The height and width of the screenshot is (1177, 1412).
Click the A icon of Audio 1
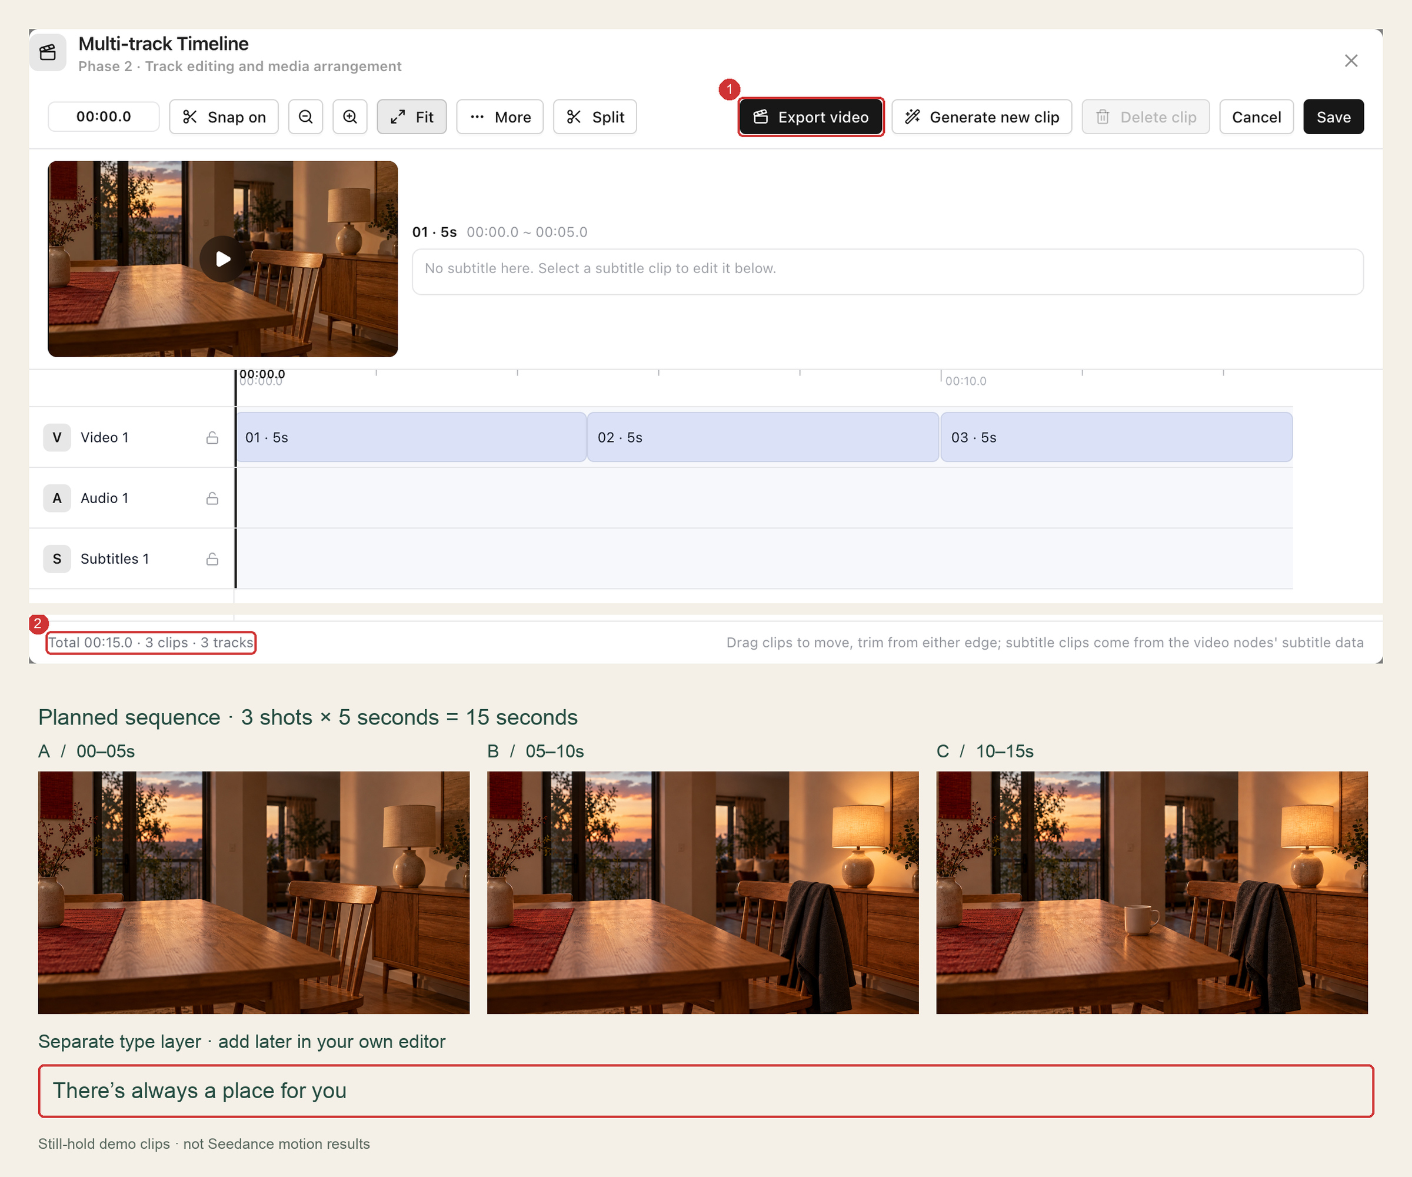click(57, 498)
